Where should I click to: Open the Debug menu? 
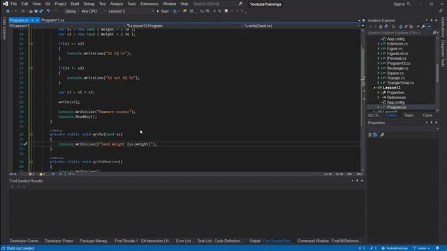pyautogui.click(x=89, y=4)
